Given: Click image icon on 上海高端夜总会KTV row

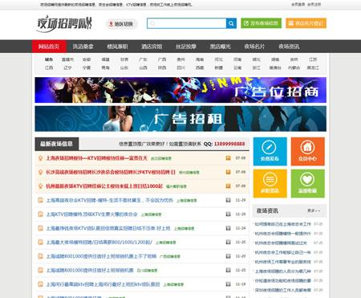Looking at the screenshot, I should [x=228, y=200].
